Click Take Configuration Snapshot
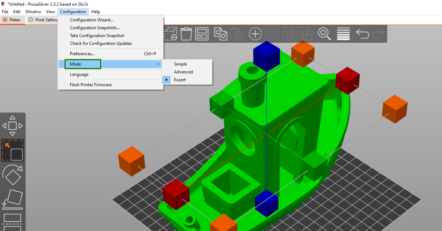442x231 pixels. click(97, 36)
